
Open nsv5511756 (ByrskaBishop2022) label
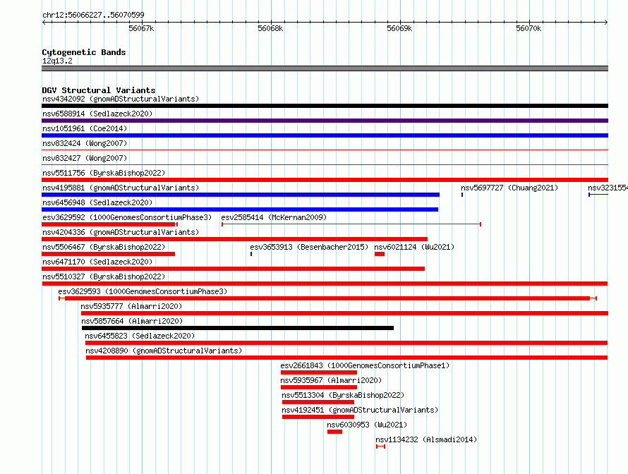(x=104, y=173)
